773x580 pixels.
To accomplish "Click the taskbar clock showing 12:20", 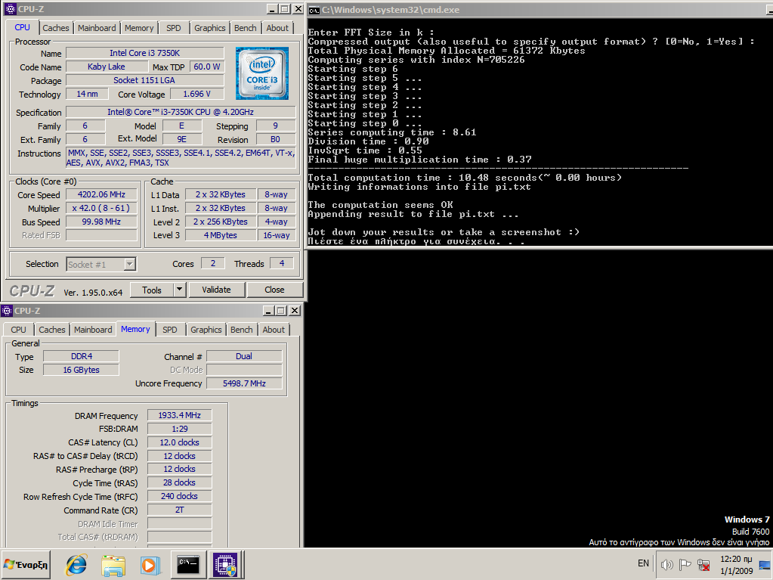I will pos(736,565).
